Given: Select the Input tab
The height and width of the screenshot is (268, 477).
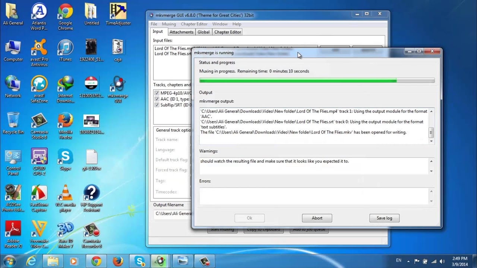Looking at the screenshot, I should pos(158,32).
